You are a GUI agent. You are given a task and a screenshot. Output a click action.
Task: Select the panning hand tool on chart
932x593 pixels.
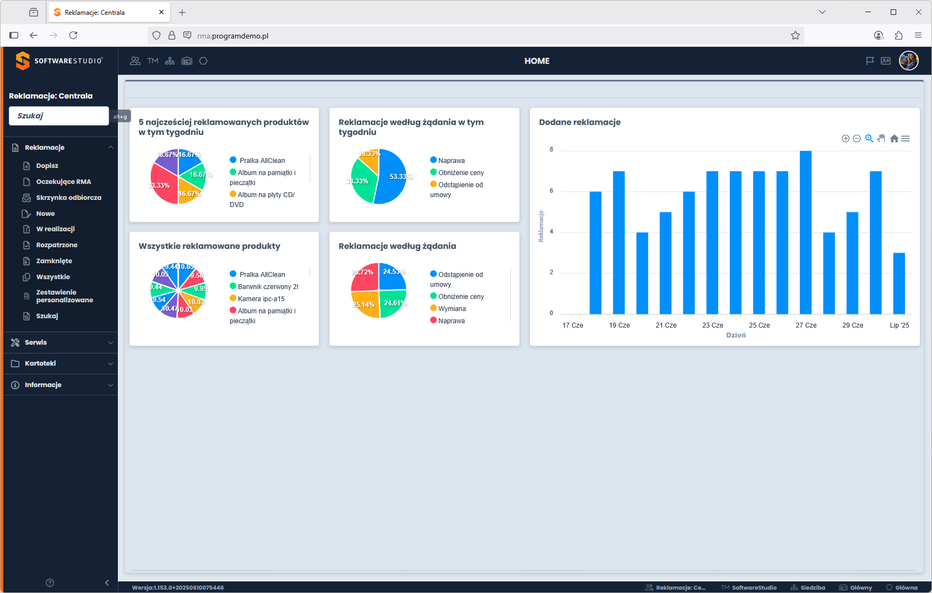(x=881, y=139)
